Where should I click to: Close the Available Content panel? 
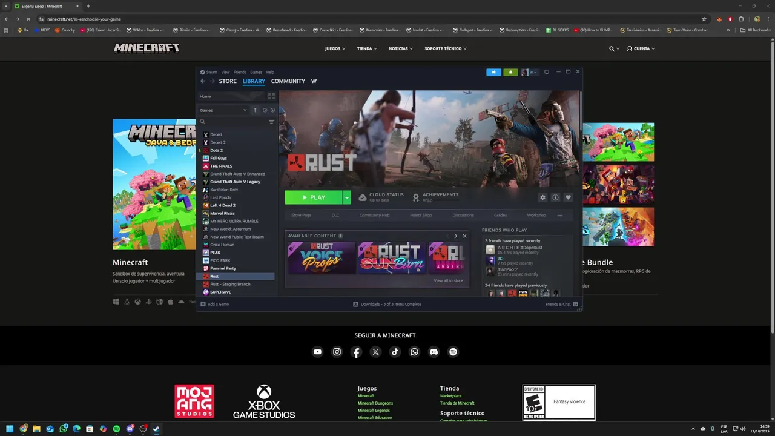(x=464, y=236)
